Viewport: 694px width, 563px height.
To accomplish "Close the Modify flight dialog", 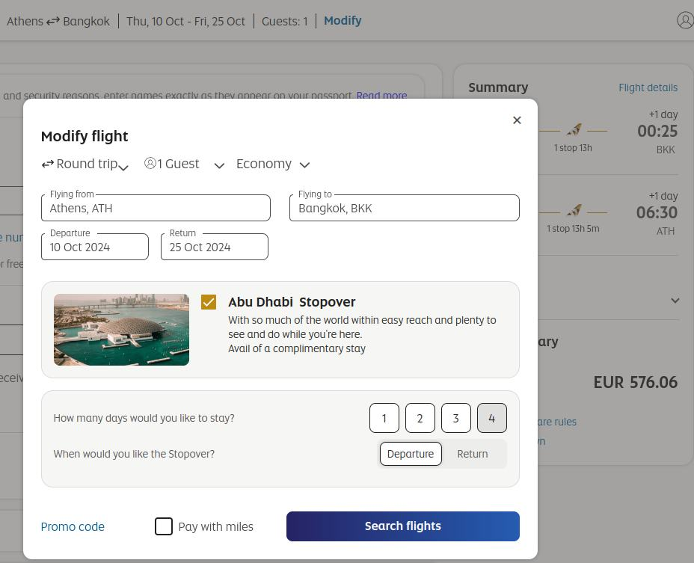I will click(x=517, y=120).
